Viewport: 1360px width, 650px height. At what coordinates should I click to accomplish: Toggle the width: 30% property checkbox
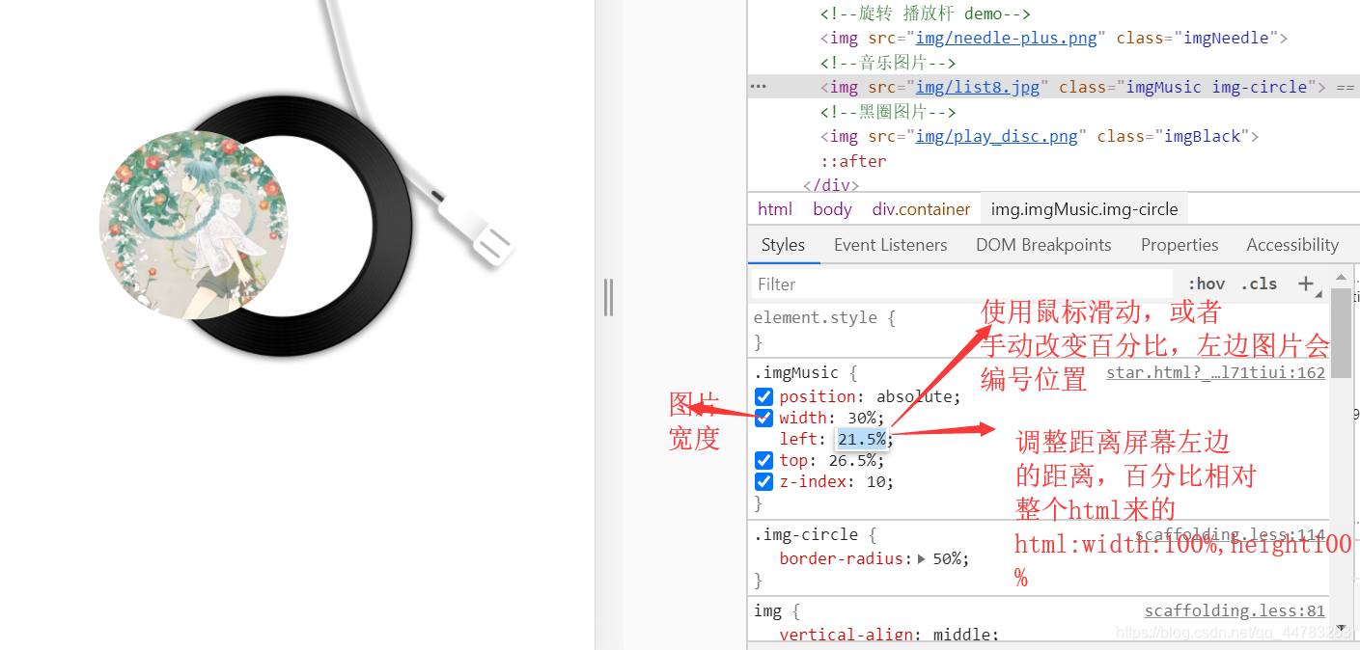764,418
